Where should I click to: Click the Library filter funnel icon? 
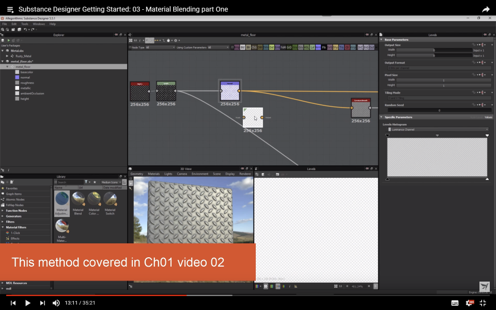86,182
